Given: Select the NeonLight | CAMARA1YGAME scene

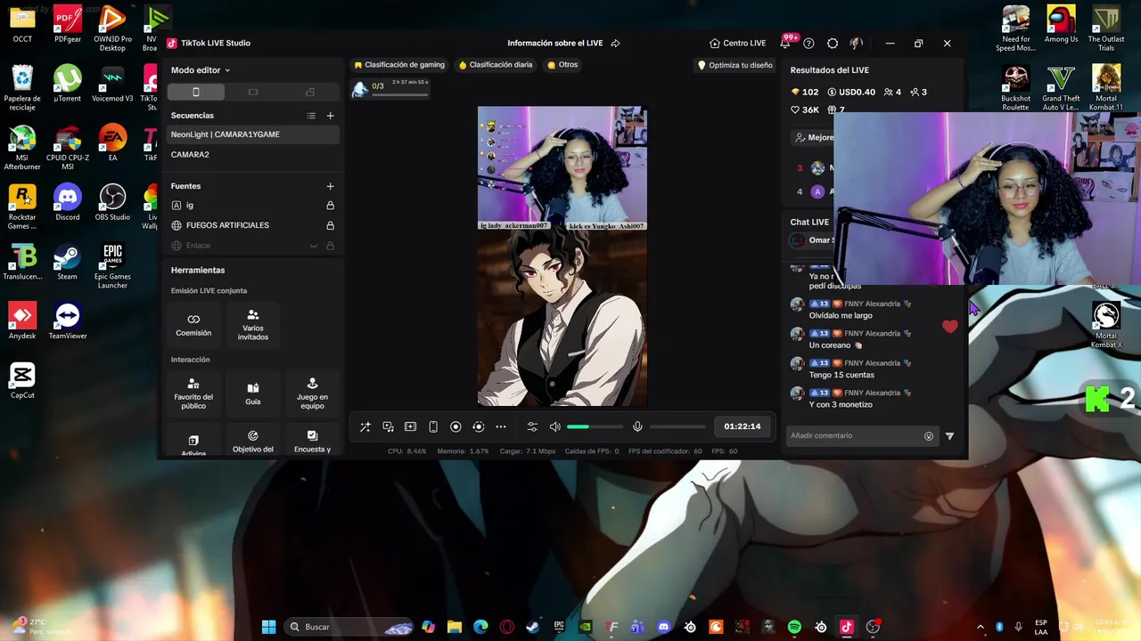Looking at the screenshot, I should [x=253, y=134].
